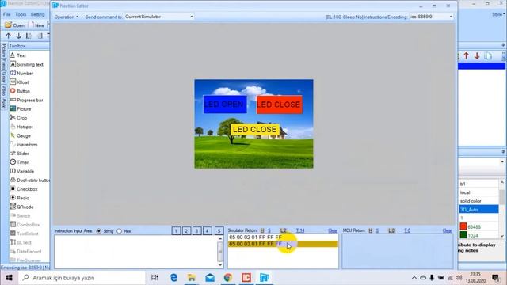Select the Hex radio button

tap(120, 231)
